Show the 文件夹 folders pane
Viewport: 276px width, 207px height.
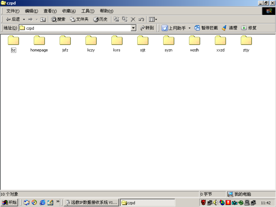tap(79, 19)
